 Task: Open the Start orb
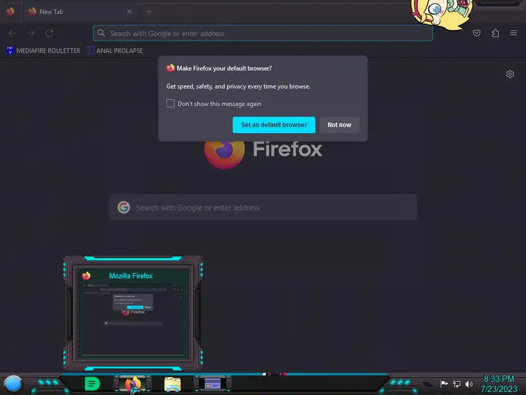(x=13, y=384)
